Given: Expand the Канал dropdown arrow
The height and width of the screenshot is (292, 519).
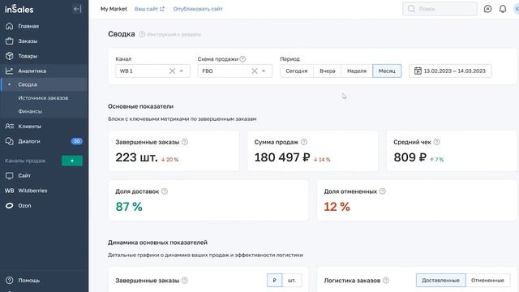Looking at the screenshot, I should [x=182, y=71].
